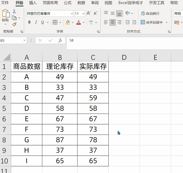Select column D header
This screenshot has height=173, width=183.
pyautogui.click(x=124, y=57)
